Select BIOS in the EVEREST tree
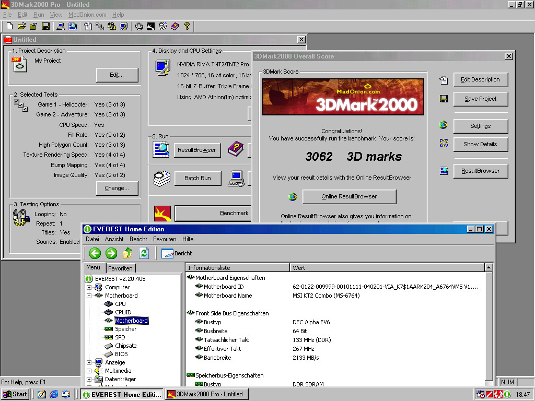 (121, 354)
